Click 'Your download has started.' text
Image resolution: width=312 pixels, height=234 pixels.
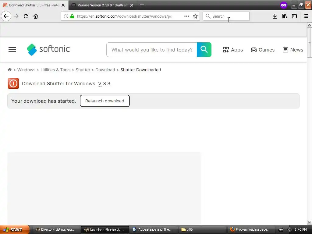44,101
